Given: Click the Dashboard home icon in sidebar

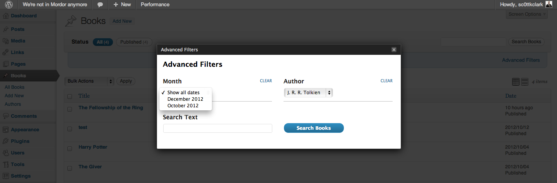Looking at the screenshot, I should 6,16.
